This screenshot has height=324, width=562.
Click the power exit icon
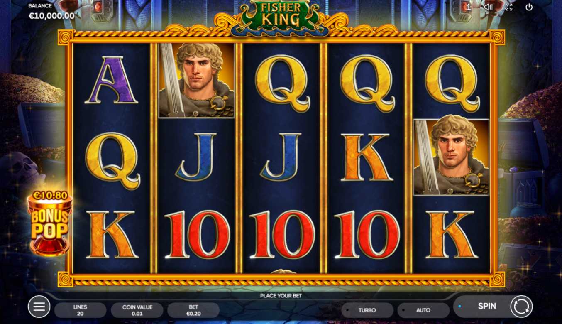529,7
